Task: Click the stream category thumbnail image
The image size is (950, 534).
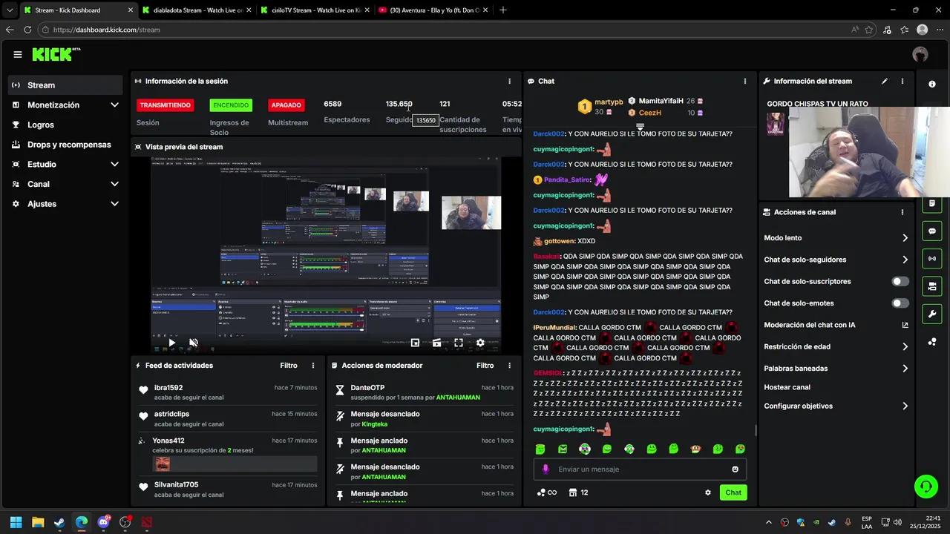Action: 776,124
